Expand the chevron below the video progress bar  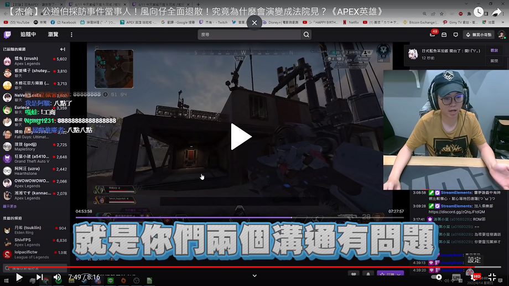point(254,275)
